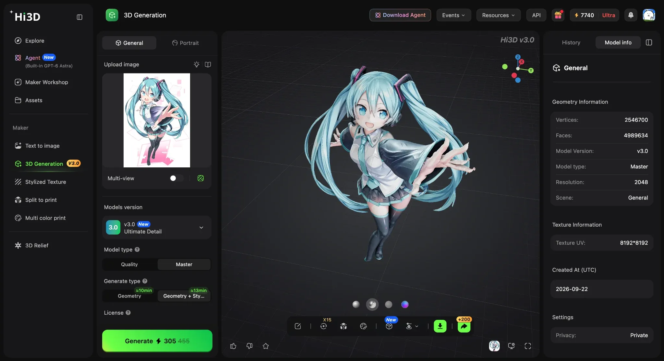Click the Generate button
Viewport: 664px width, 361px height.
(x=157, y=341)
